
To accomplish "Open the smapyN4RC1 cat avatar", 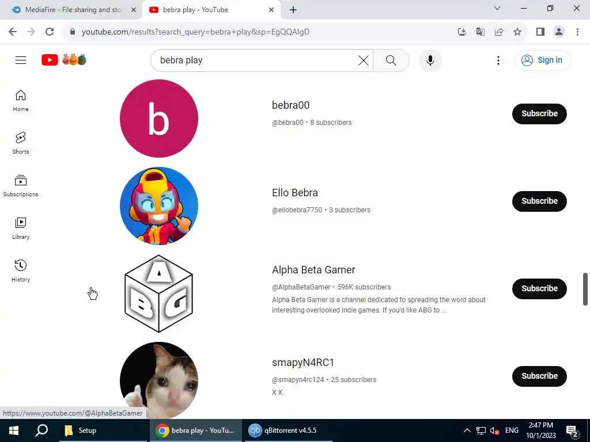I will [x=159, y=380].
